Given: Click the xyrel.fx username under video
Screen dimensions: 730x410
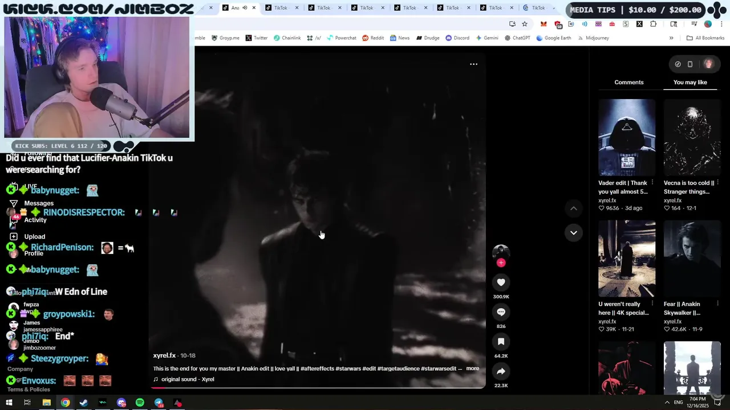Looking at the screenshot, I should click(164, 356).
